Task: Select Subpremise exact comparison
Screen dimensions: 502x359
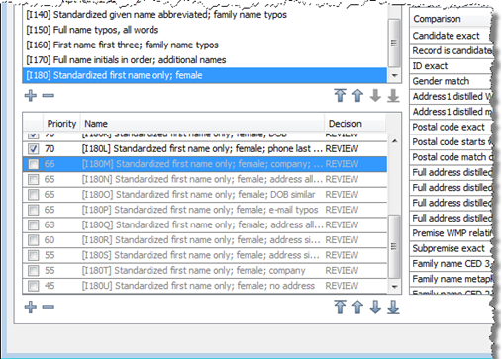Action: (452, 248)
